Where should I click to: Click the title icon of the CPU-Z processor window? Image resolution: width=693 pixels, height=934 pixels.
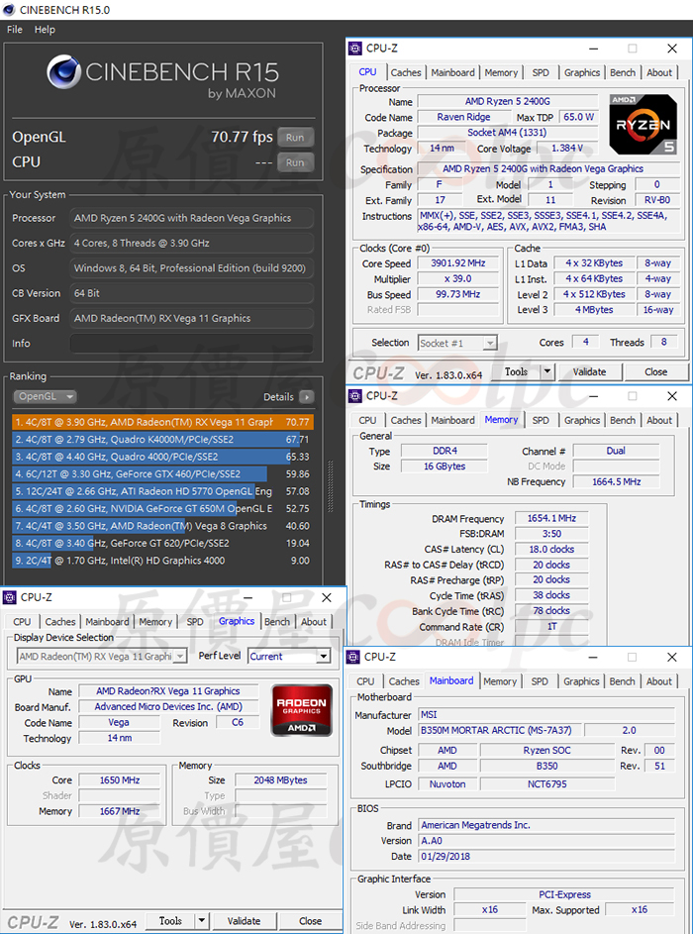pos(355,49)
